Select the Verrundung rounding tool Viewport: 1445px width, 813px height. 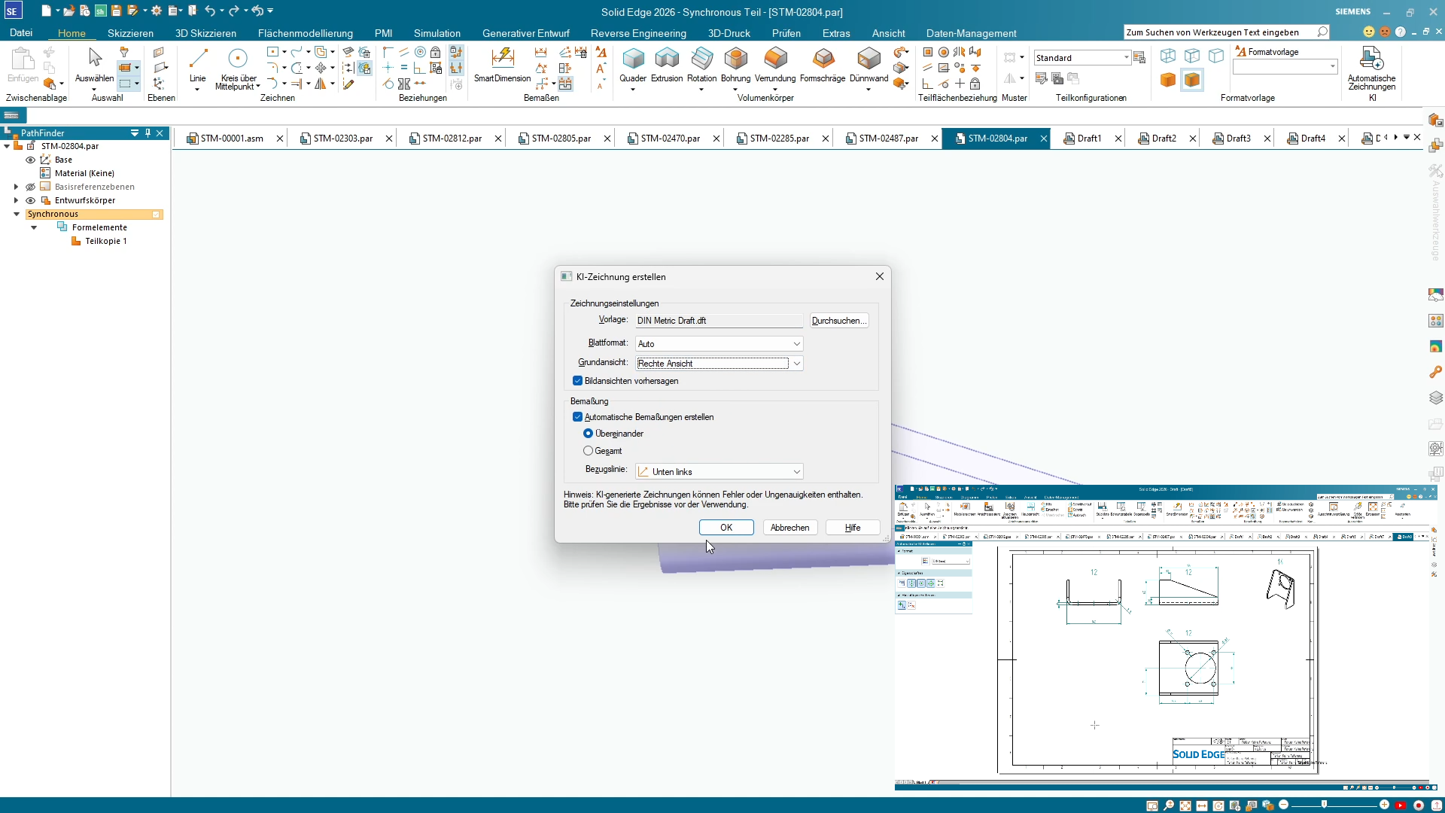pyautogui.click(x=775, y=60)
